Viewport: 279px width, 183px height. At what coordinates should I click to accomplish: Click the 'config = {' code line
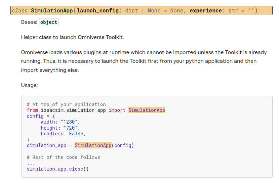point(41,116)
